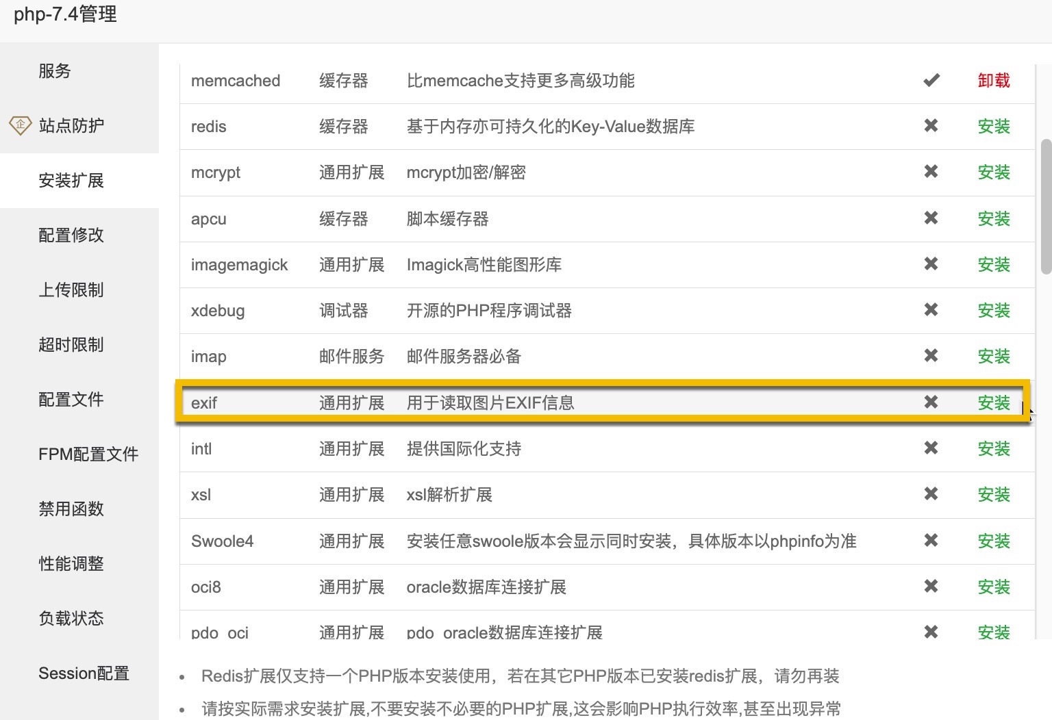Click the intl description 提供国际化支持
The height and width of the screenshot is (720, 1052).
[x=464, y=449]
